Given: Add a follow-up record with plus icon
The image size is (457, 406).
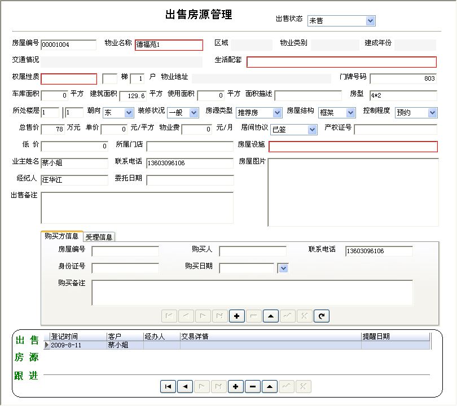Looking at the screenshot, I should (x=235, y=386).
